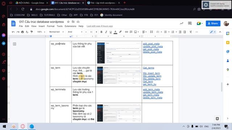232x130 pixels.
Task: Open the text color picker
Action: [x=115, y=32]
